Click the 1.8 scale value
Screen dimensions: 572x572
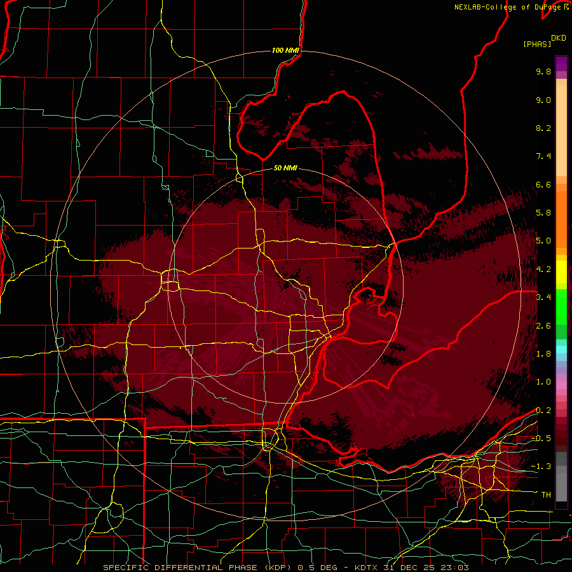(543, 354)
